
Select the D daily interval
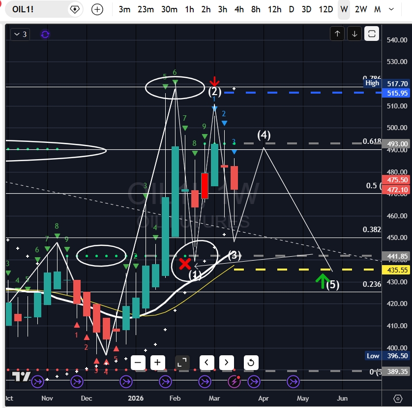(x=292, y=9)
